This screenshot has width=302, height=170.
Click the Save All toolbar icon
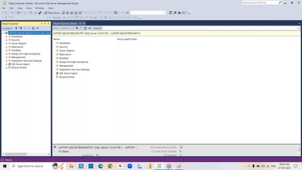[x=40, y=13]
